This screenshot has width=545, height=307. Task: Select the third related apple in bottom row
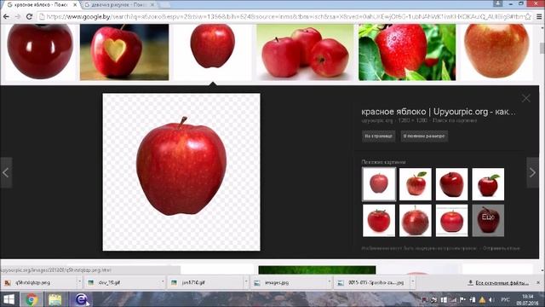[x=452, y=221]
